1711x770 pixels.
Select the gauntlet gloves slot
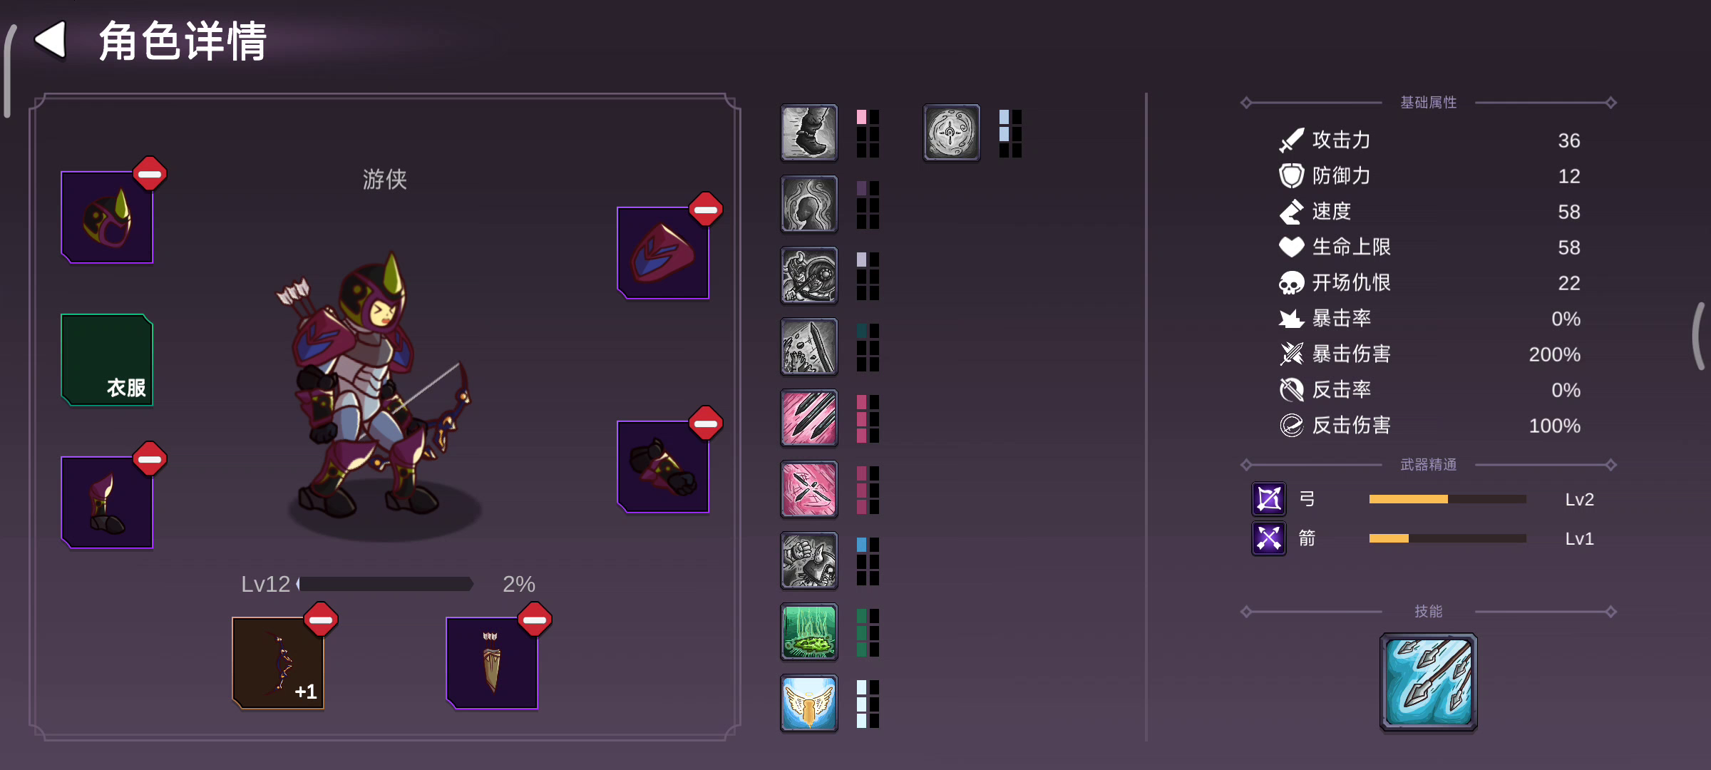pyautogui.click(x=663, y=466)
